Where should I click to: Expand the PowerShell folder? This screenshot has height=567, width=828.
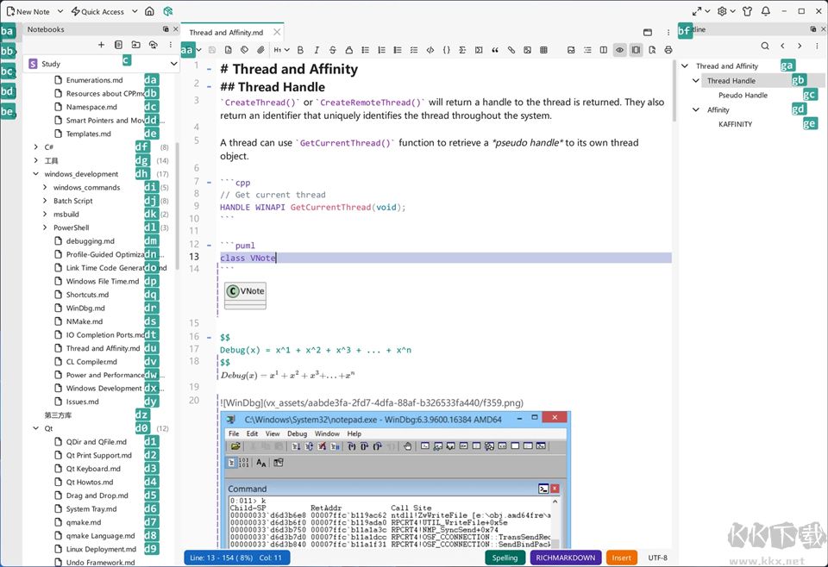pyautogui.click(x=45, y=227)
